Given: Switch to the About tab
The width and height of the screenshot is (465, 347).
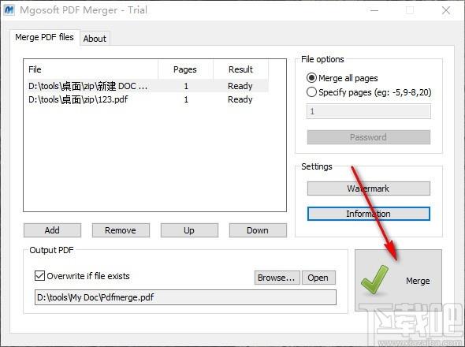Looking at the screenshot, I should 95,39.
